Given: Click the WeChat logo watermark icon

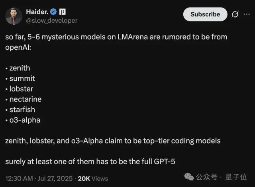Looking at the screenshot, I should [x=189, y=177].
